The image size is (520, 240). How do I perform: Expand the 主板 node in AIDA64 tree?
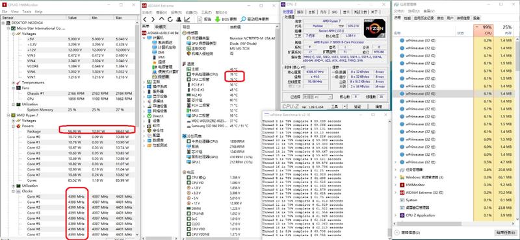[x=144, y=82]
